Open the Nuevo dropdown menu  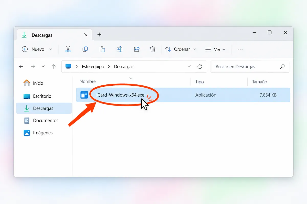pos(37,49)
